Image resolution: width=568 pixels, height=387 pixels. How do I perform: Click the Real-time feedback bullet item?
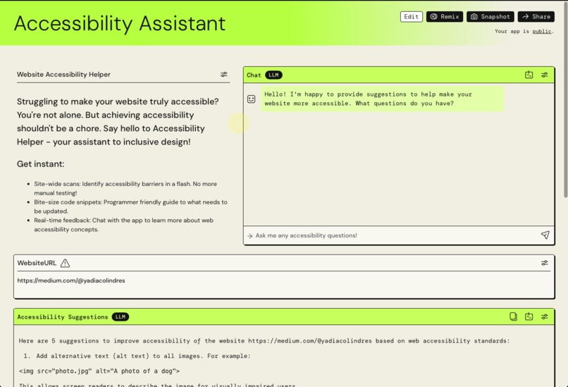123,225
